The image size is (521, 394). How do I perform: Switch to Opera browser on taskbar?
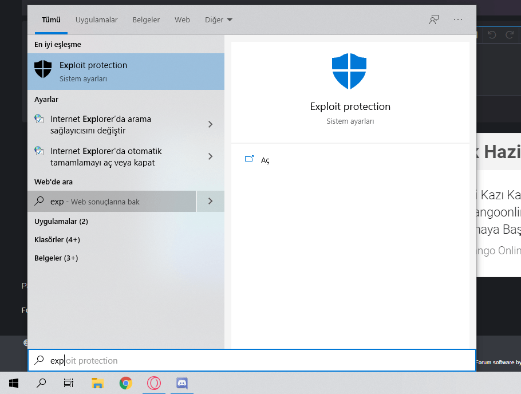pos(154,383)
